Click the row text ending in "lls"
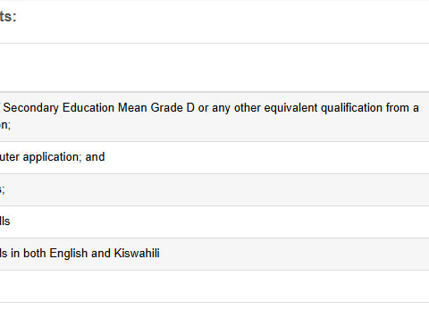 (4, 222)
